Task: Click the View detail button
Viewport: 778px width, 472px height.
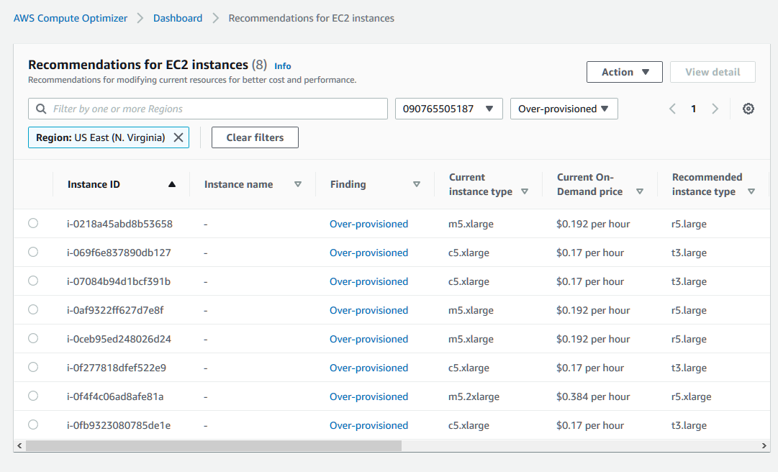Action: (x=713, y=71)
